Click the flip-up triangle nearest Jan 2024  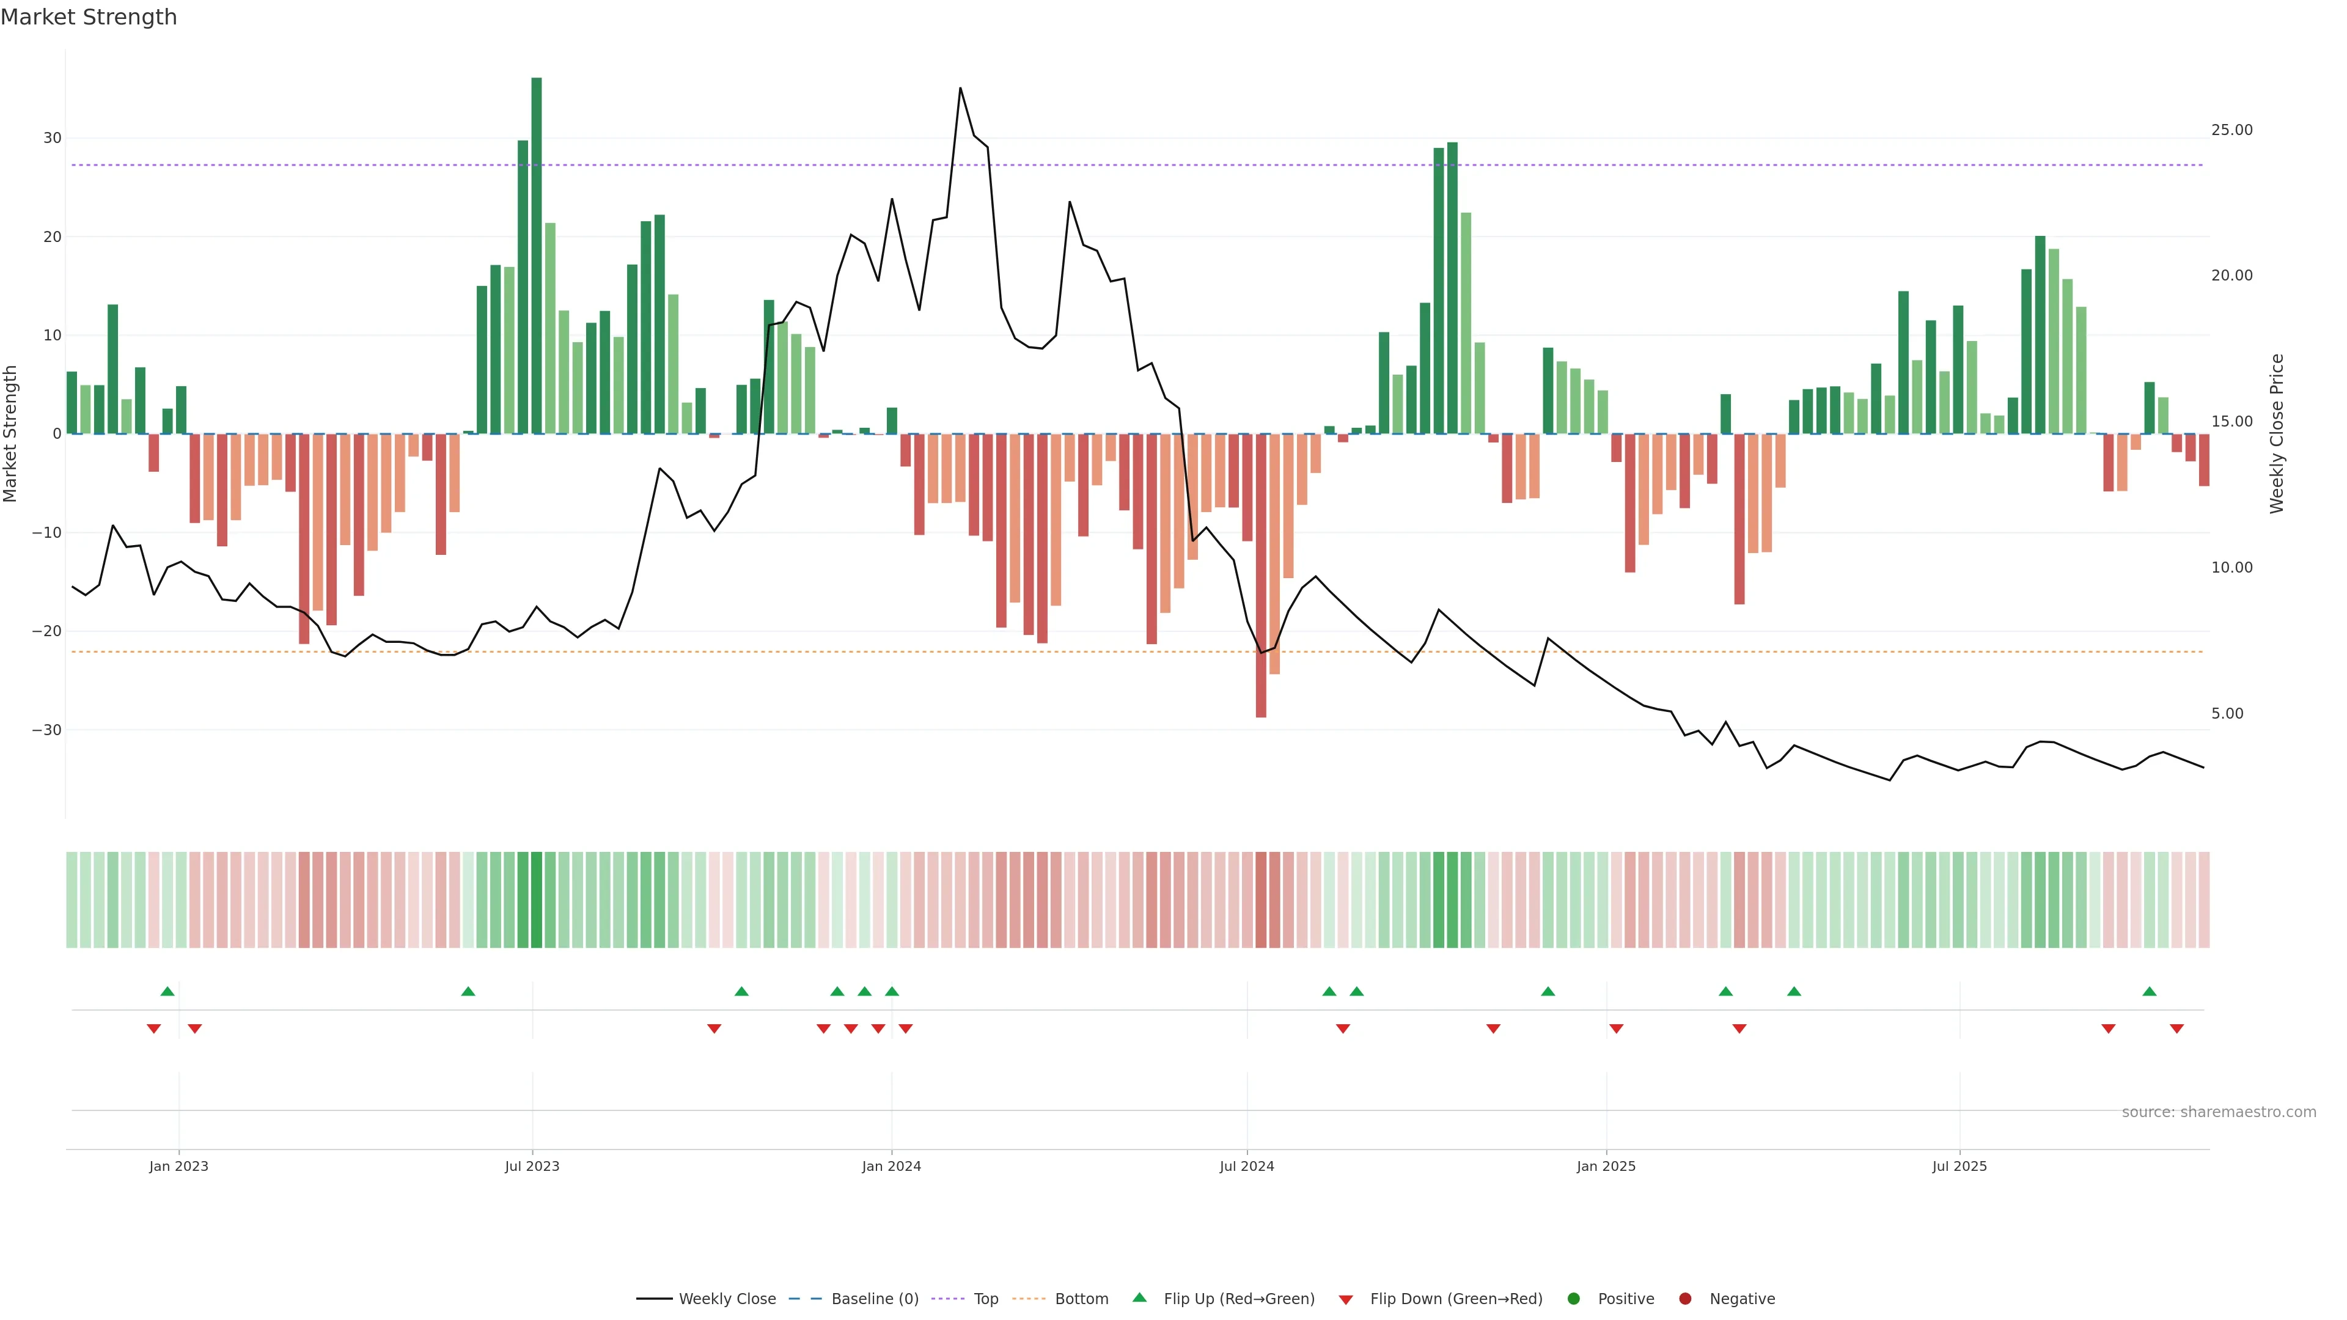(892, 991)
